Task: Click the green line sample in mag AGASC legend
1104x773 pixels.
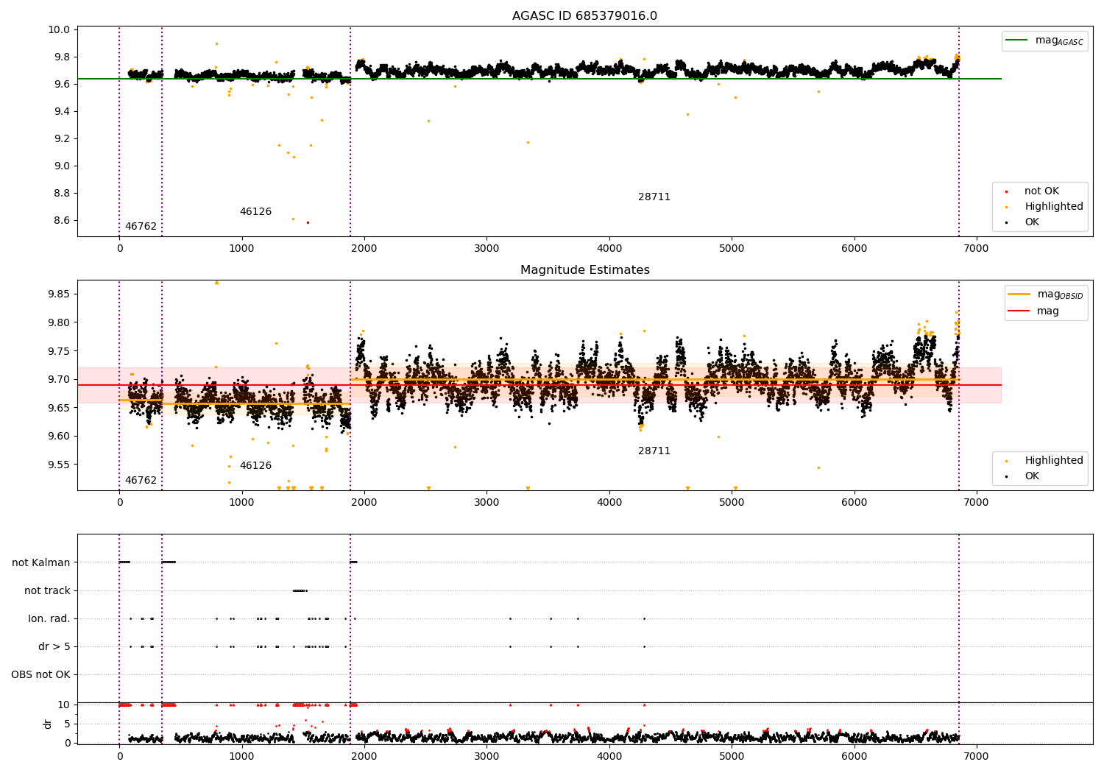Action: pos(1018,40)
